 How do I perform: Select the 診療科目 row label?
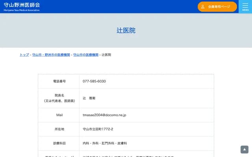tap(59, 144)
